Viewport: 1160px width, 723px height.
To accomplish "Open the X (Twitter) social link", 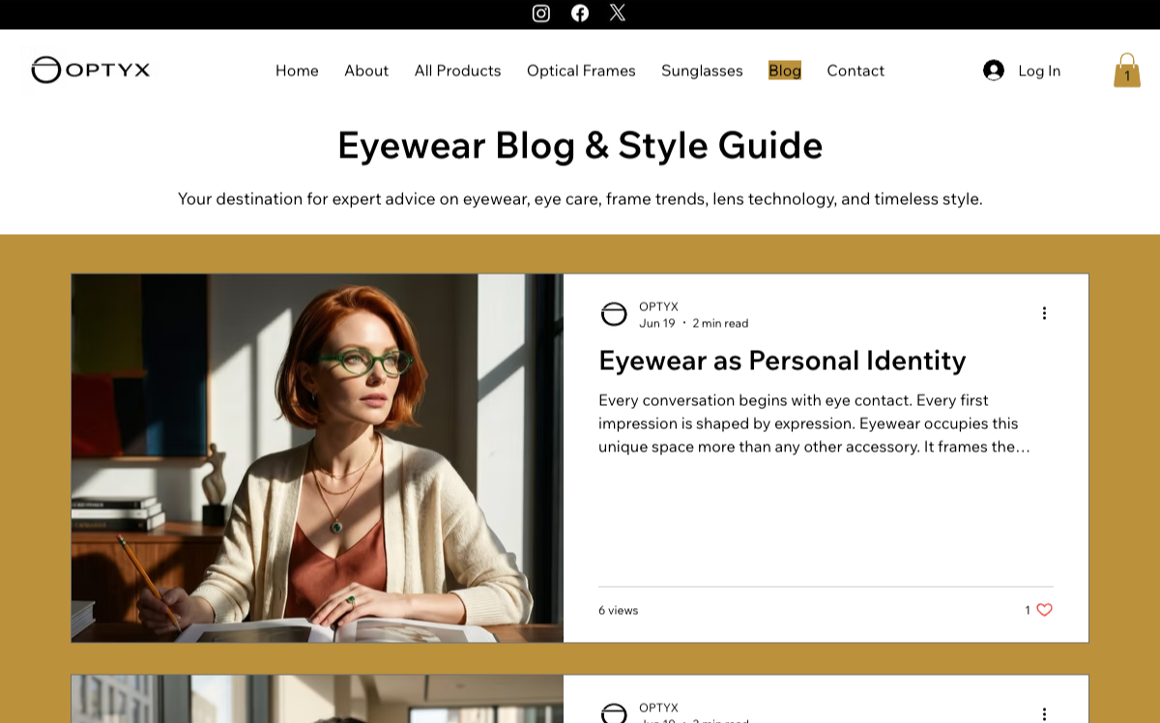I will [x=618, y=14].
